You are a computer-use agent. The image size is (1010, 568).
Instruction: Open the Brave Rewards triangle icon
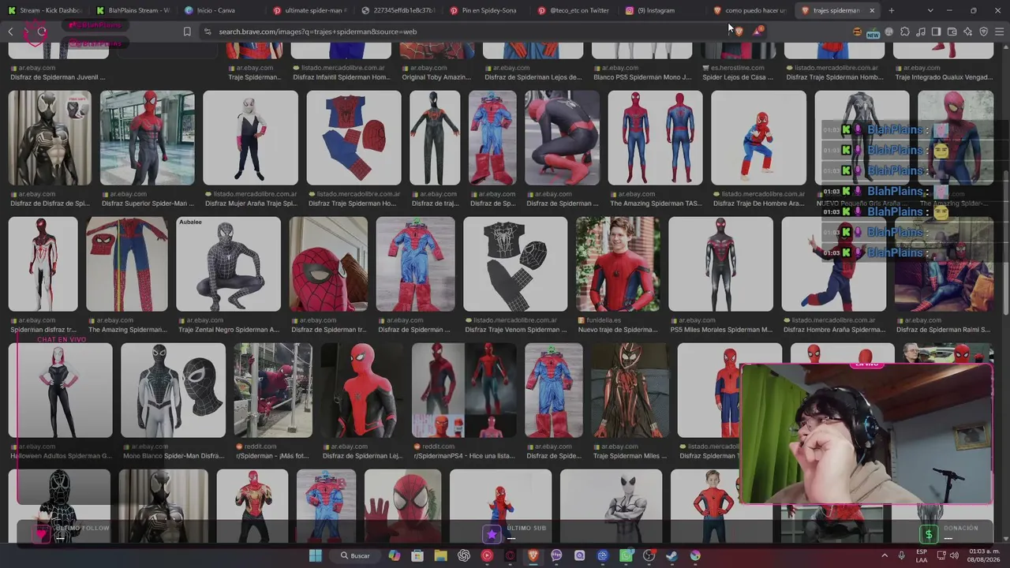(757, 32)
